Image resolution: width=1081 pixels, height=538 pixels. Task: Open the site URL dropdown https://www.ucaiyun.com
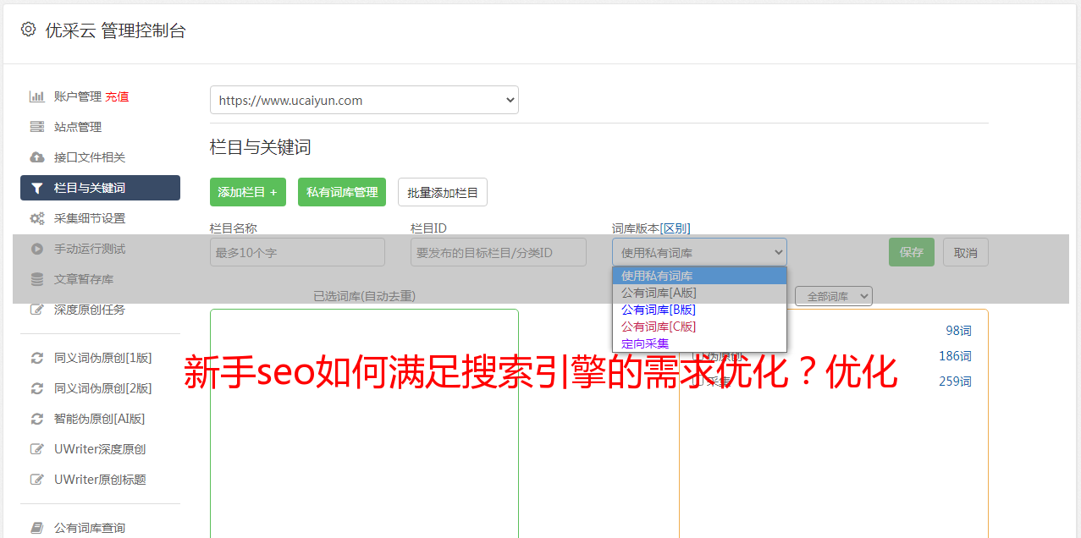(x=364, y=100)
